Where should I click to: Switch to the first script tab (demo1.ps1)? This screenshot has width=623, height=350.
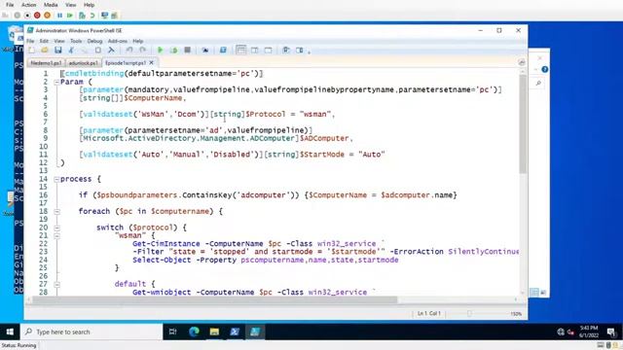tap(46, 62)
